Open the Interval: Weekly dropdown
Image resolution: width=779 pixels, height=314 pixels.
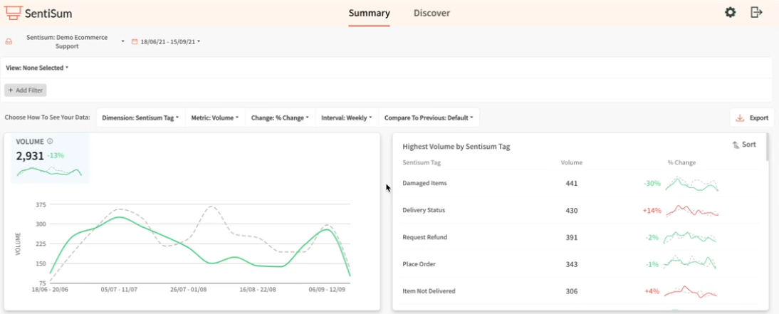point(347,117)
